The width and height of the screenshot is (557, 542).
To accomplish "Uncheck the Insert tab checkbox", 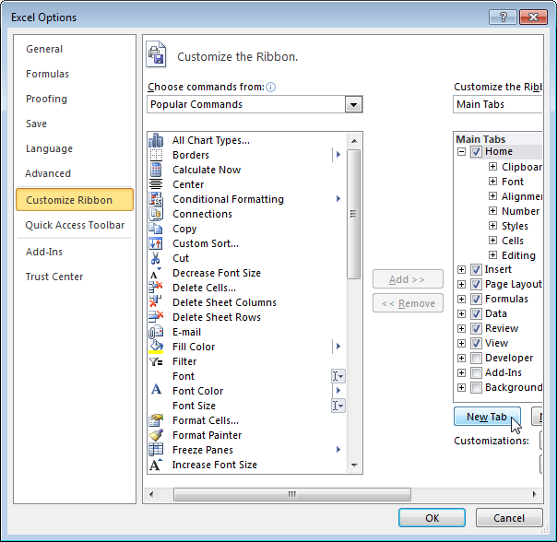I will 476,269.
